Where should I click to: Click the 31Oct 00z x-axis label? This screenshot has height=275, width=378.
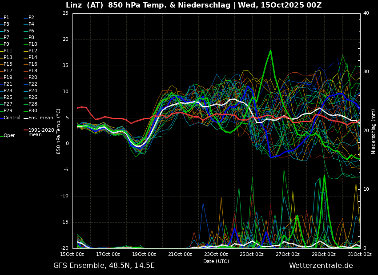coord(359,255)
